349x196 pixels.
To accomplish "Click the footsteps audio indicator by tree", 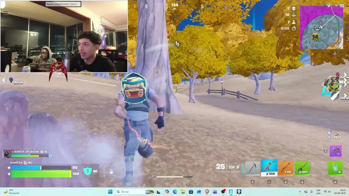I will [177, 44].
